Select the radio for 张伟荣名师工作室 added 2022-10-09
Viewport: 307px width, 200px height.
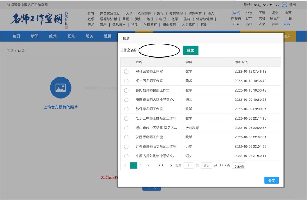pos(126,109)
